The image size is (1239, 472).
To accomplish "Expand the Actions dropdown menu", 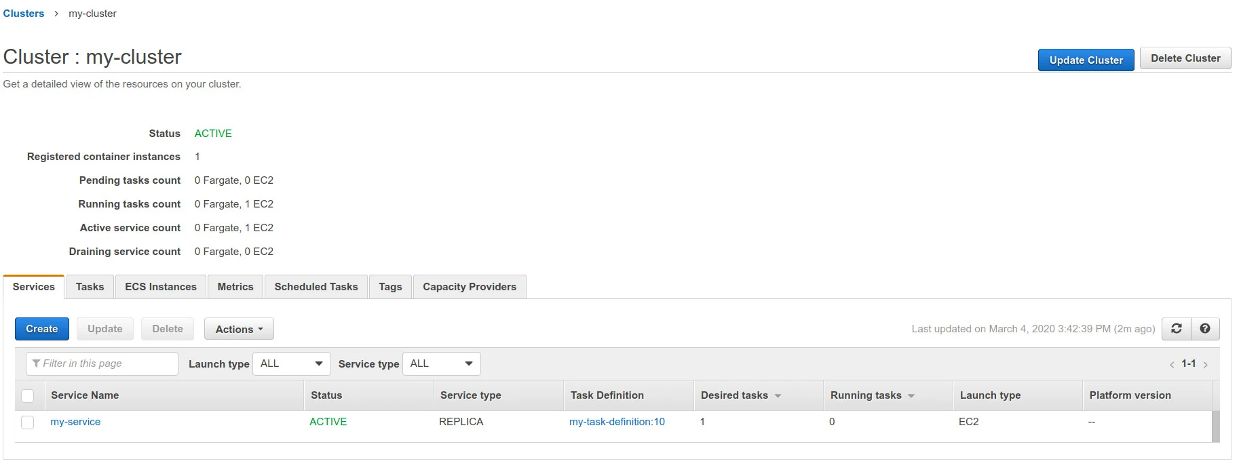I will point(239,330).
